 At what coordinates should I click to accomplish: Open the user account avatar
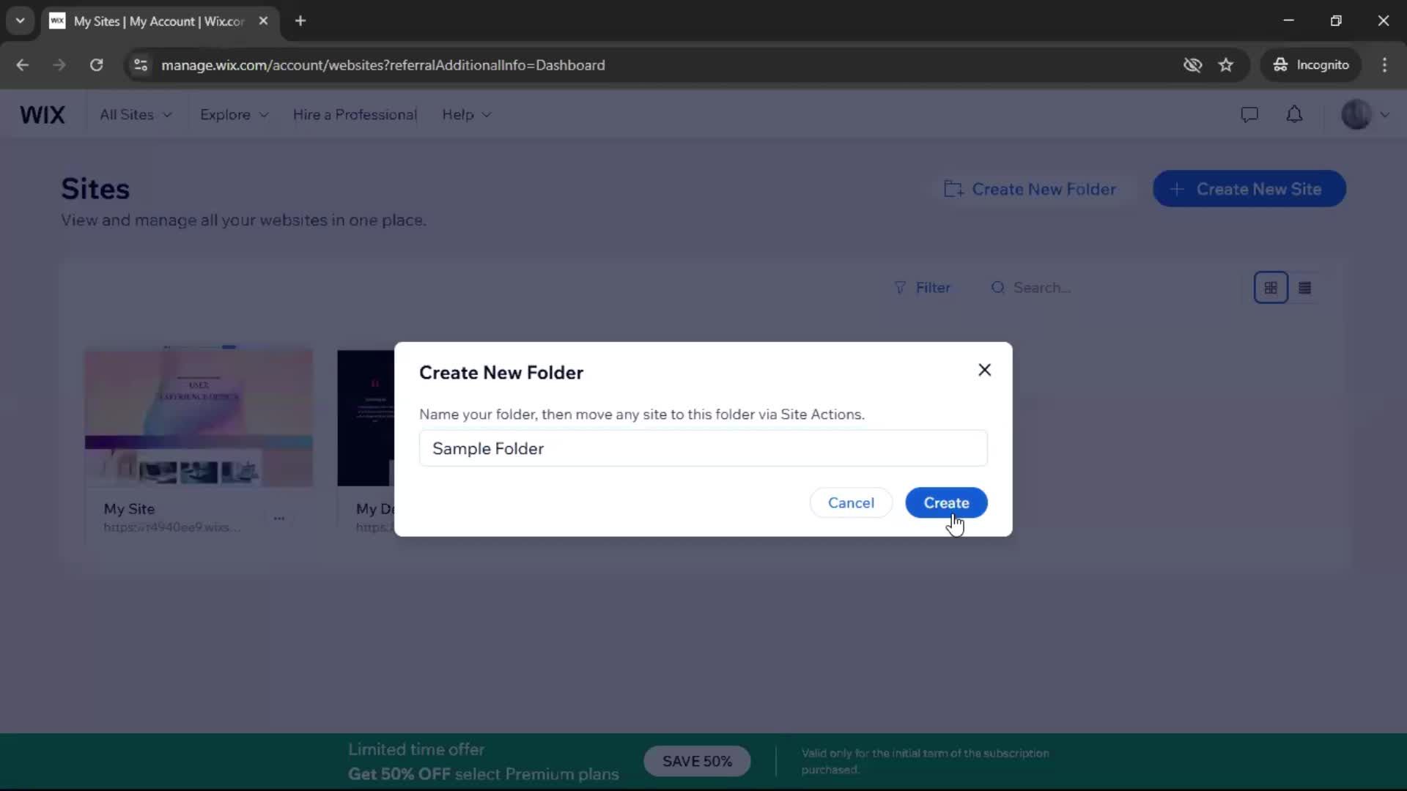pos(1356,115)
